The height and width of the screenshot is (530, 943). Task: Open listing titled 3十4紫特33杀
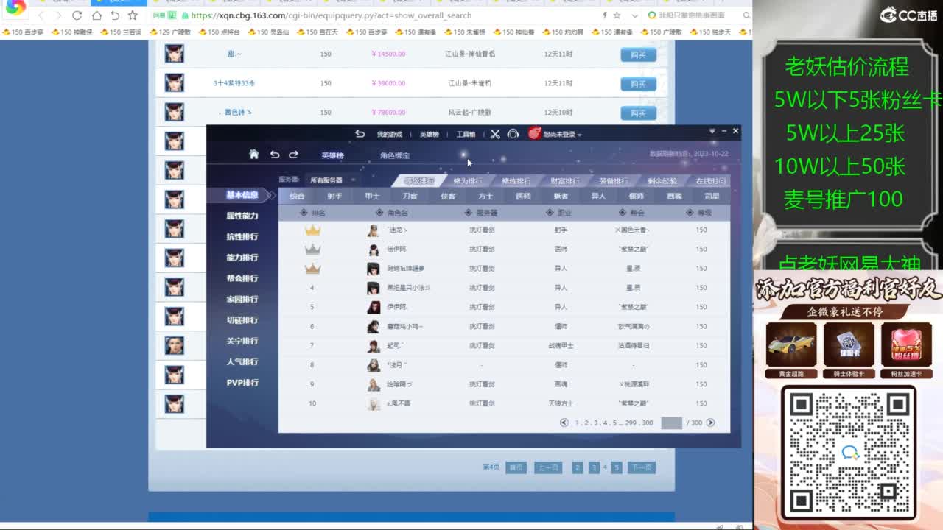[x=234, y=83]
